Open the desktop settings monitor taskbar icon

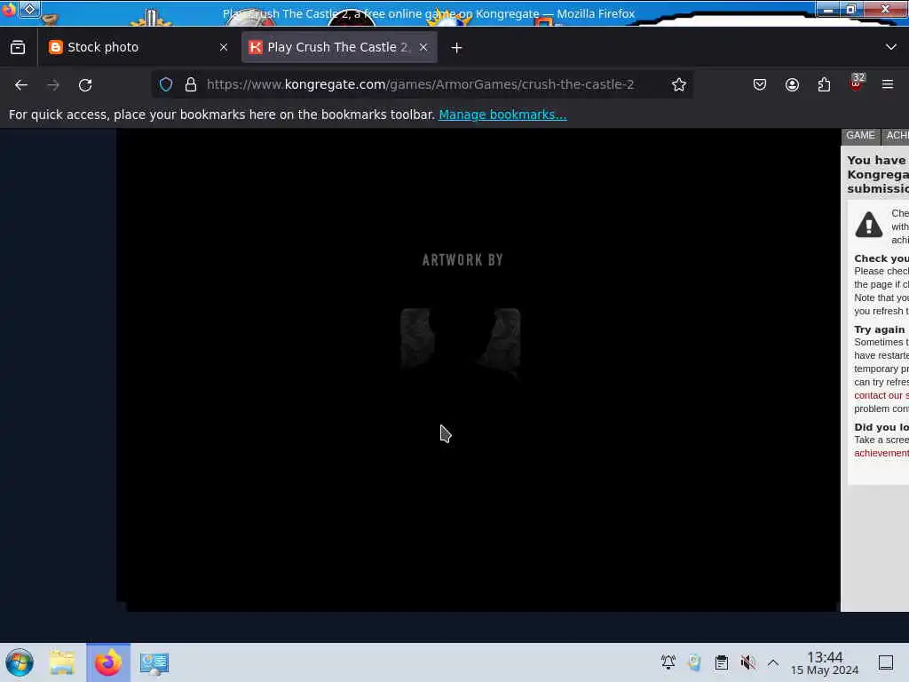154,662
